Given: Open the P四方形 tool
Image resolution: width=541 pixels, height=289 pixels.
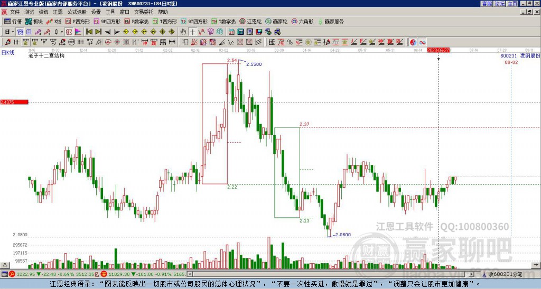Looking at the screenshot, I should click(78, 22).
